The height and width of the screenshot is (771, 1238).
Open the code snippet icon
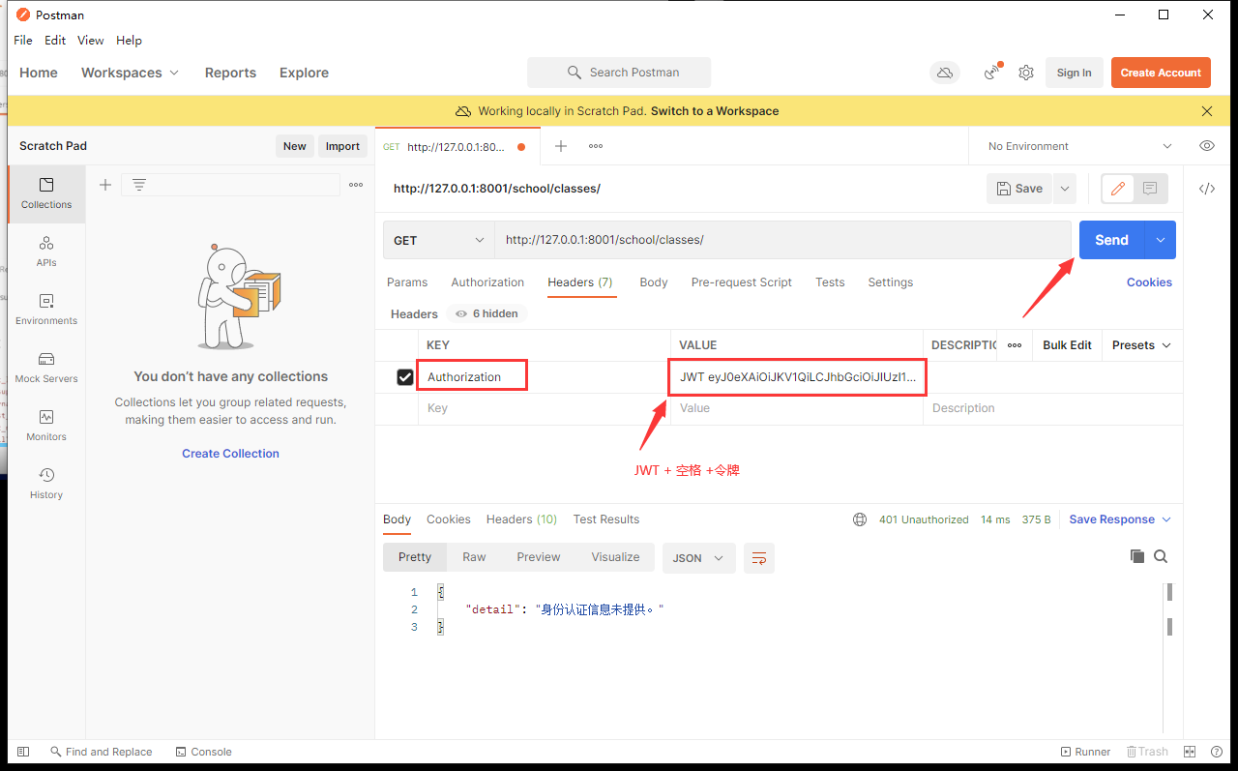(x=1207, y=189)
